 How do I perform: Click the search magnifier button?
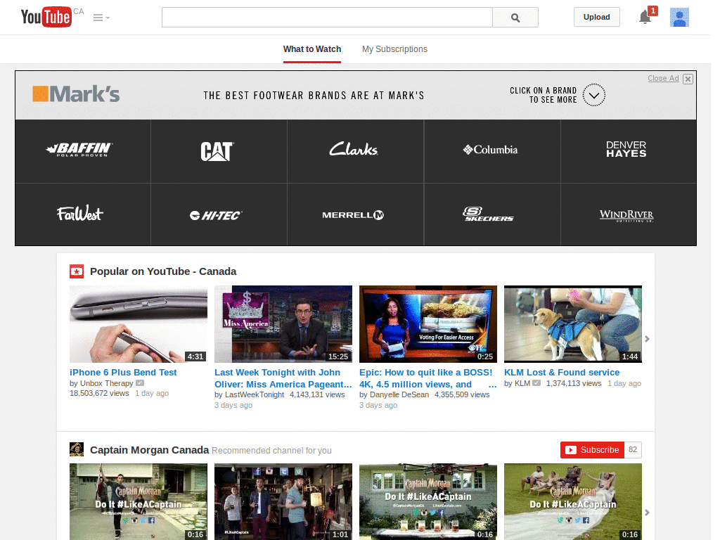point(515,18)
